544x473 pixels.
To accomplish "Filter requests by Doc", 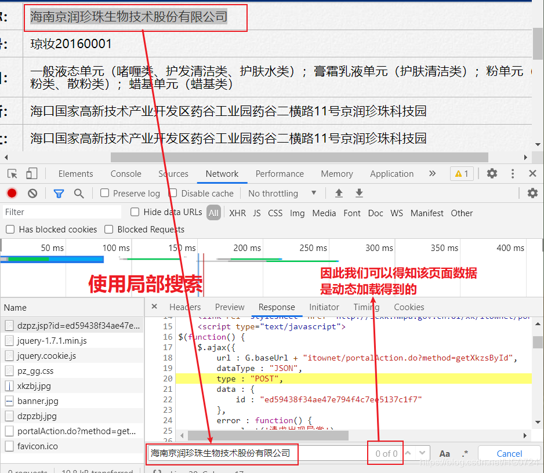I will point(375,213).
